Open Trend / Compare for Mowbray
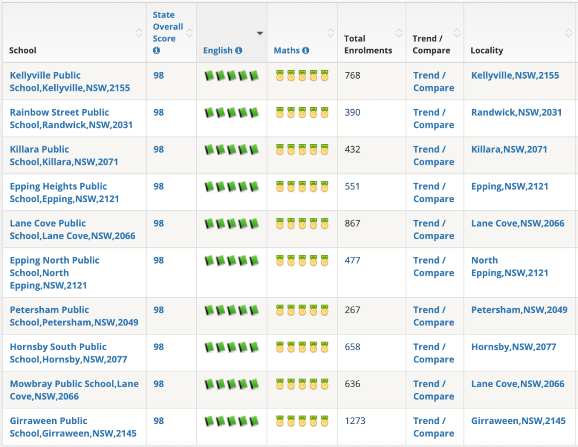This screenshot has width=578, height=447. (x=433, y=390)
